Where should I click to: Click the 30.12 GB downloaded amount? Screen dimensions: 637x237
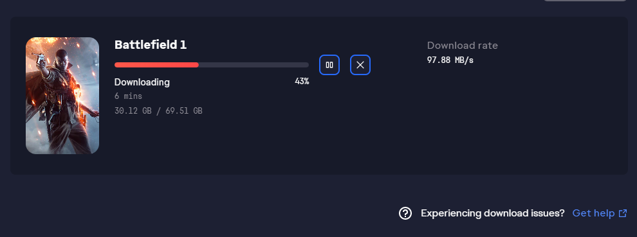133,110
